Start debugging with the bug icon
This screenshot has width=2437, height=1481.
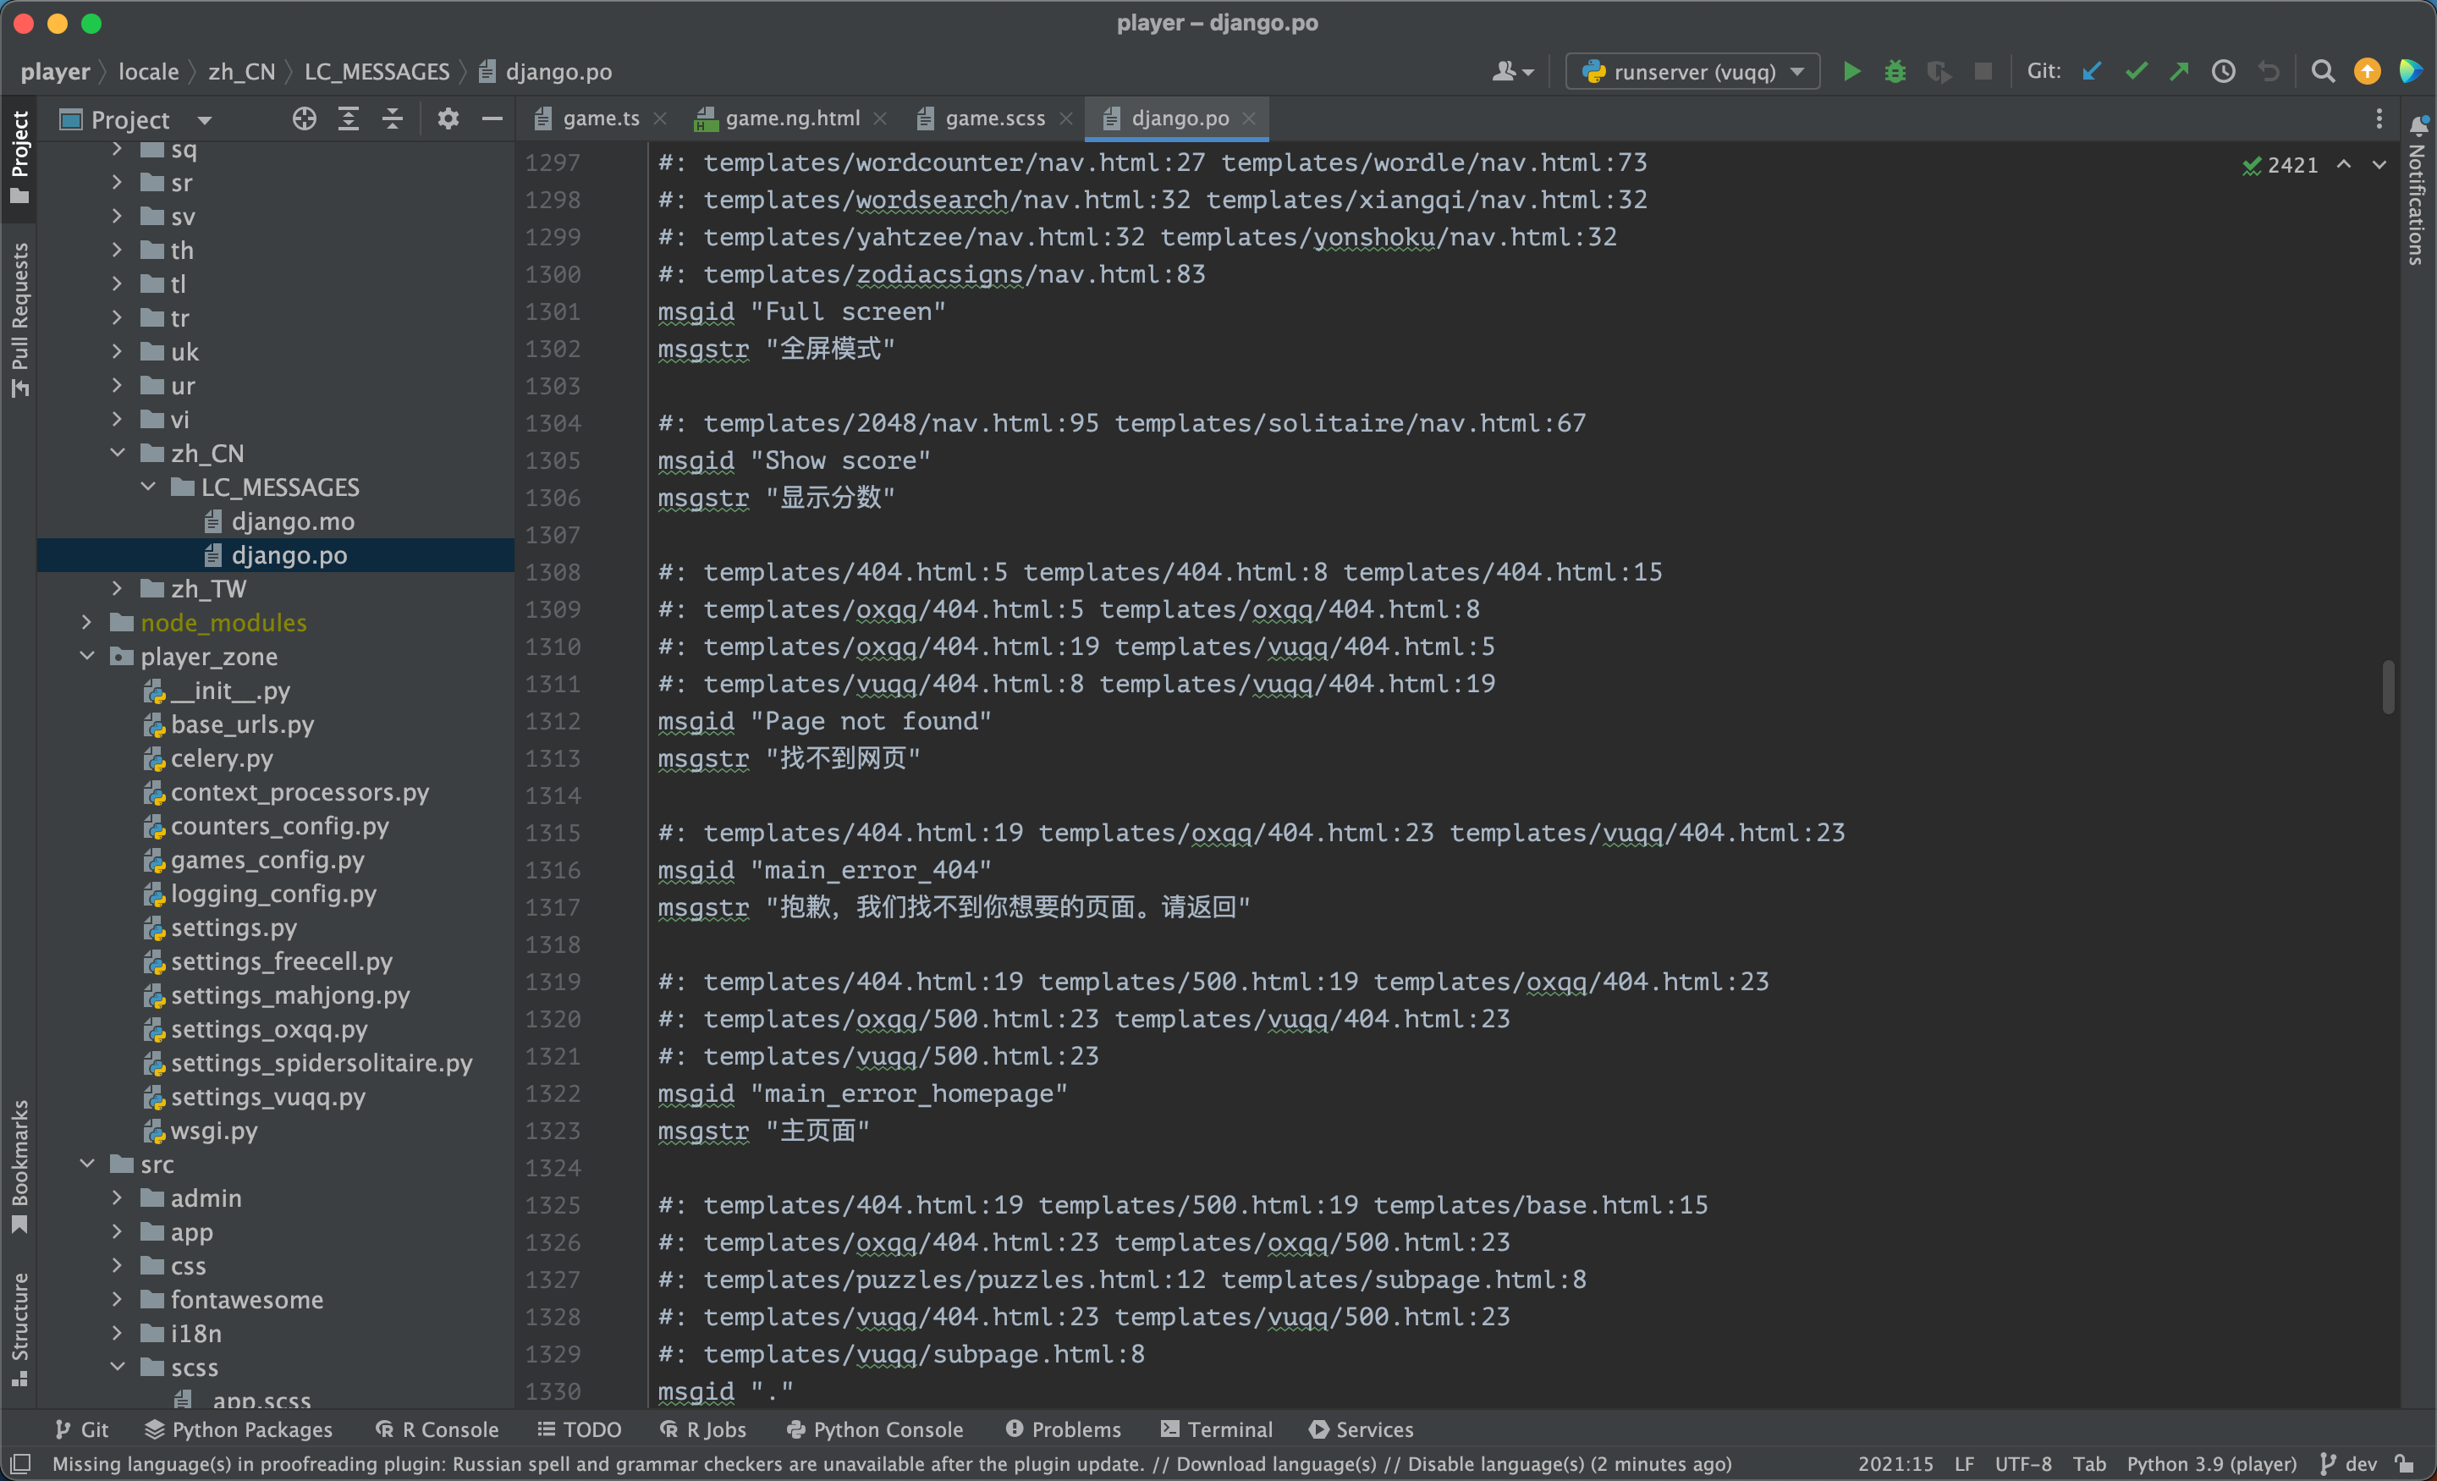pyautogui.click(x=1894, y=71)
